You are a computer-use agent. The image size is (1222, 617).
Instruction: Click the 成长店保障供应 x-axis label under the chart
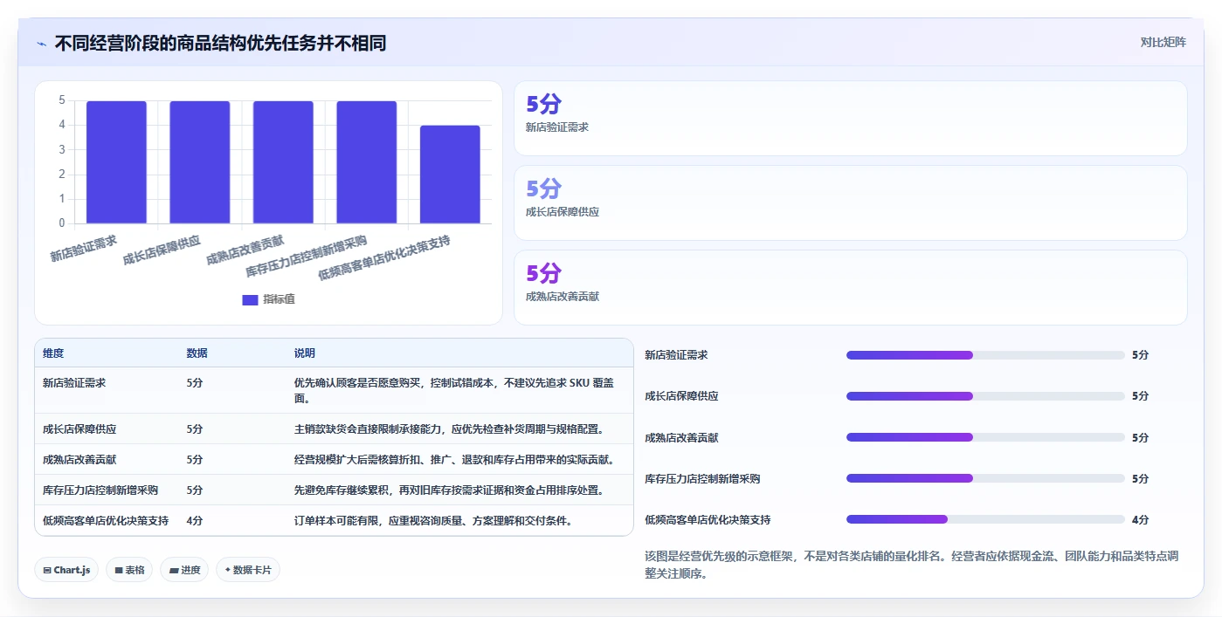(162, 250)
